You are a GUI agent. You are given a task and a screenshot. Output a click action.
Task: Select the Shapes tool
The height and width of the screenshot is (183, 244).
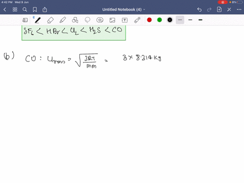(x=75, y=20)
